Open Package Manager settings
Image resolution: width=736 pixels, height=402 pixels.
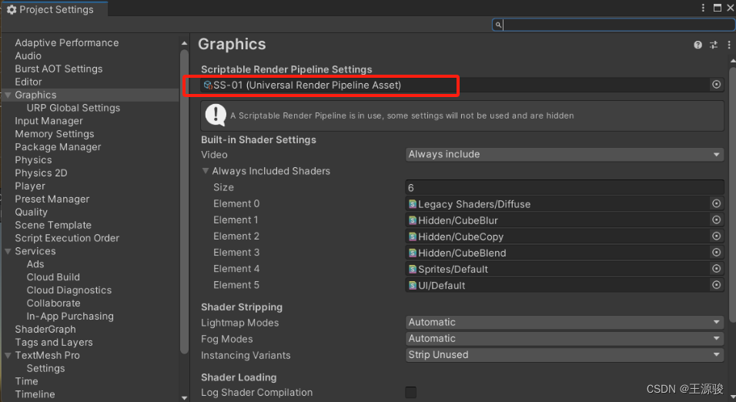click(58, 147)
